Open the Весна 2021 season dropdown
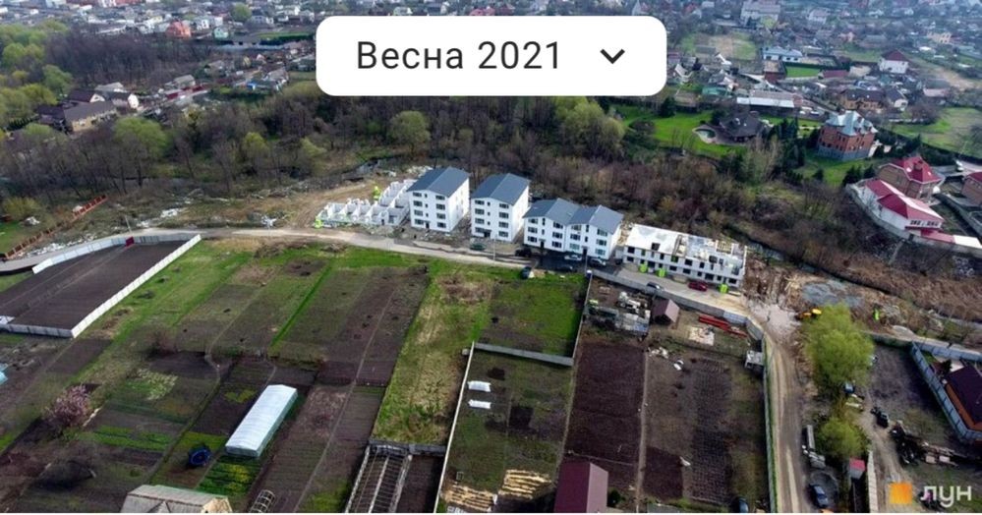 coord(491,56)
